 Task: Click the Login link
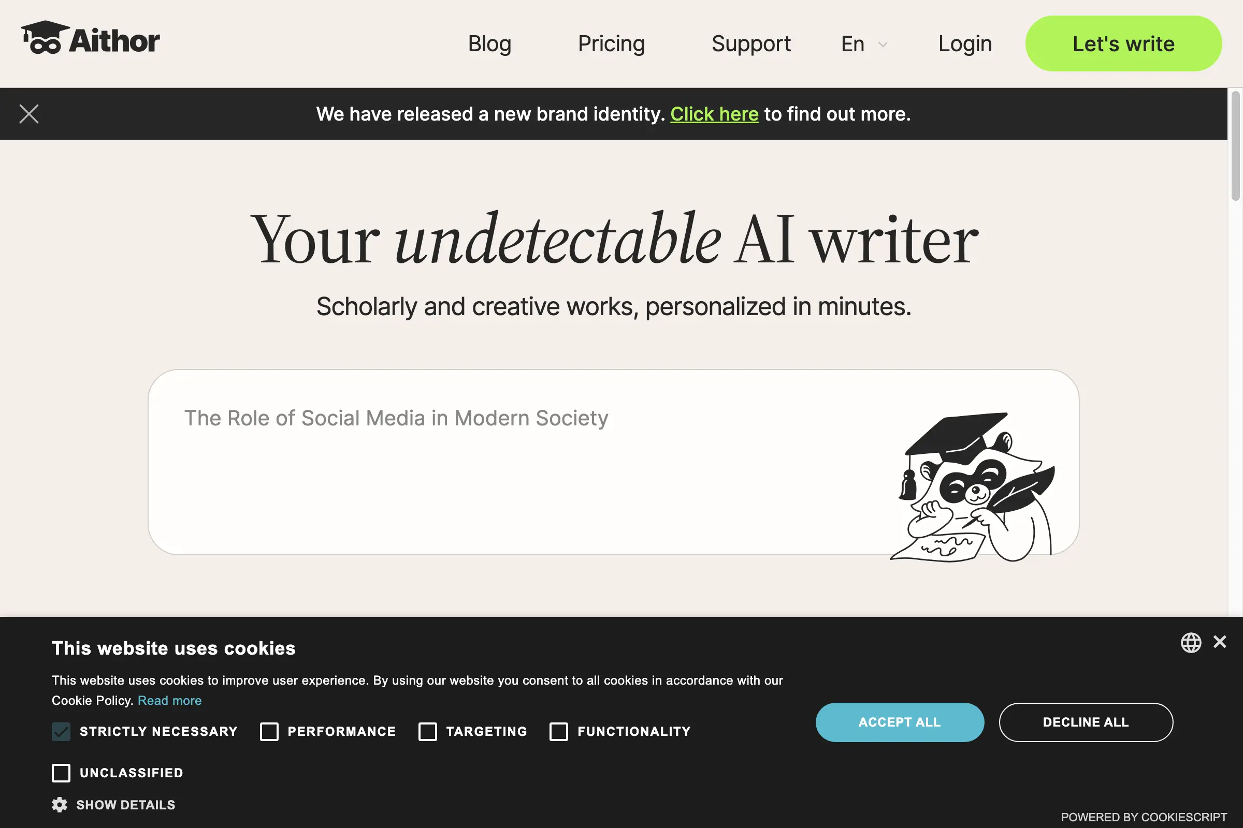964,43
